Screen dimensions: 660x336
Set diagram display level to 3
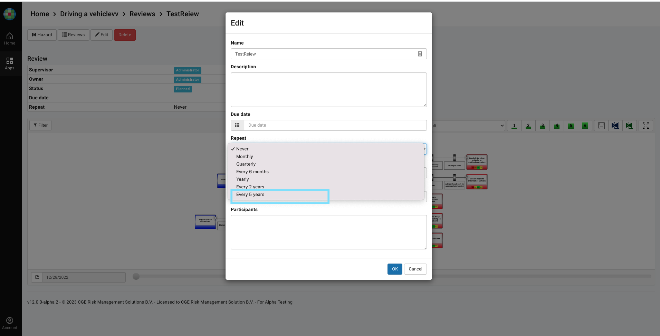tap(543, 126)
